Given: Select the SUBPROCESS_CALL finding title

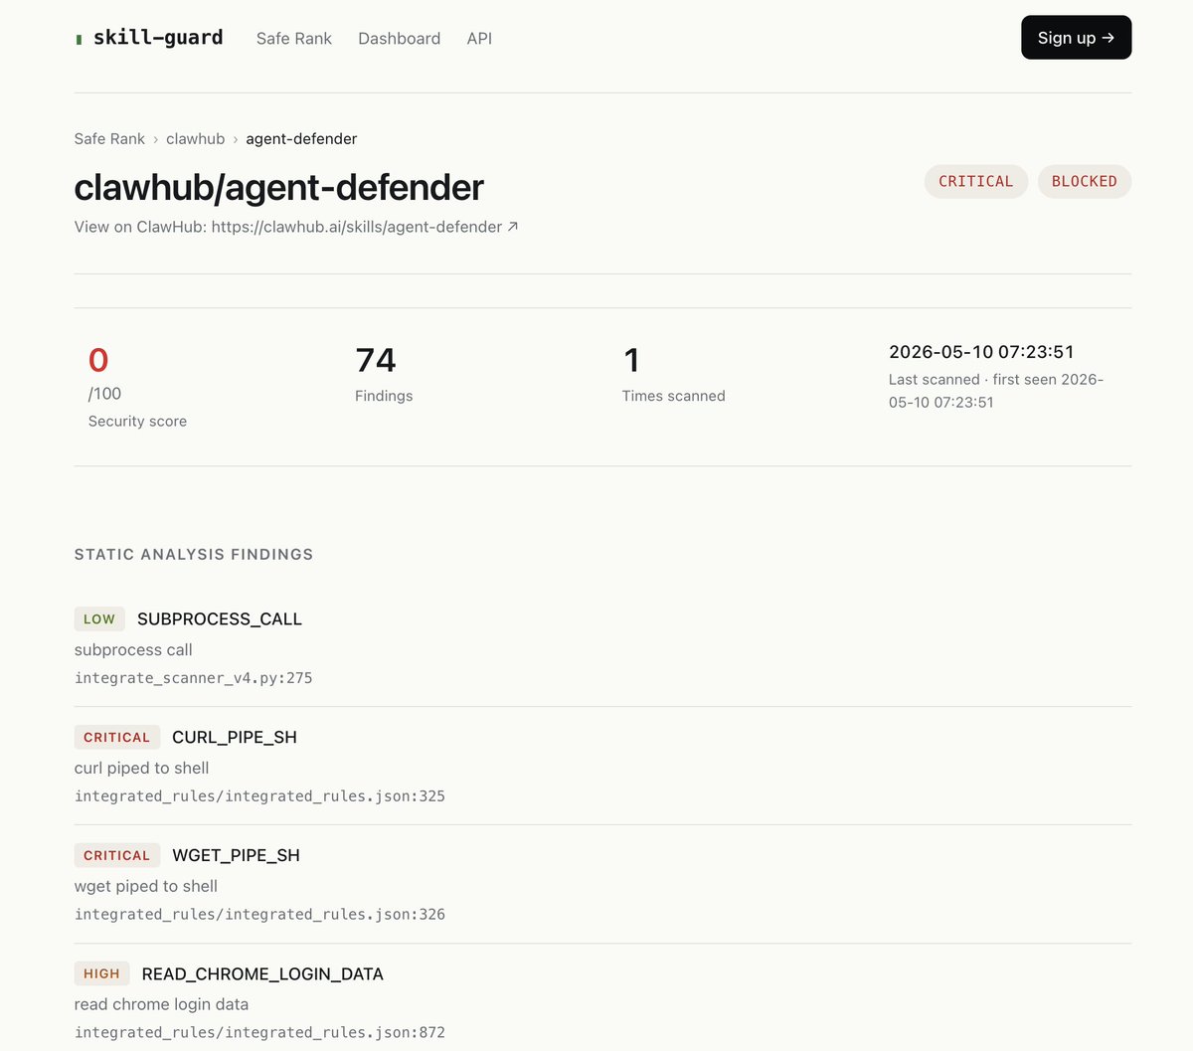Looking at the screenshot, I should click(220, 618).
